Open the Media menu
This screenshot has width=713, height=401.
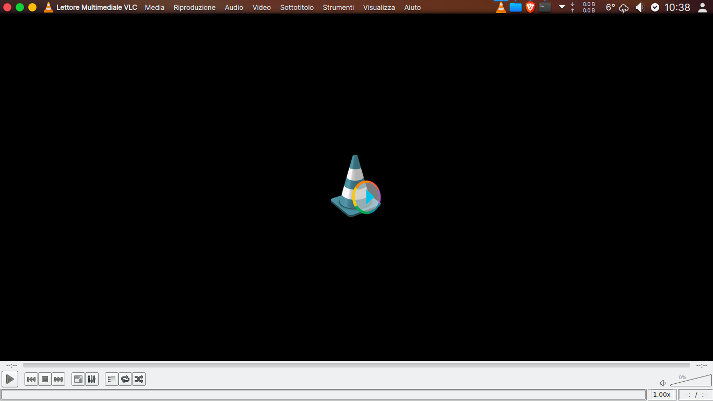(x=155, y=7)
